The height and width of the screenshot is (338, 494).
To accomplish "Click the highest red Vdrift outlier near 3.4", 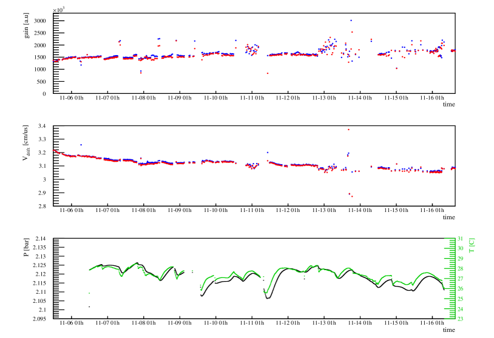I will [x=348, y=130].
